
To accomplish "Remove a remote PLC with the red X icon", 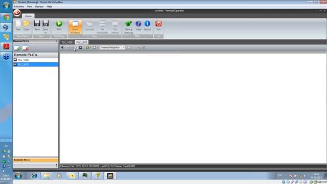I will tap(26, 48).
